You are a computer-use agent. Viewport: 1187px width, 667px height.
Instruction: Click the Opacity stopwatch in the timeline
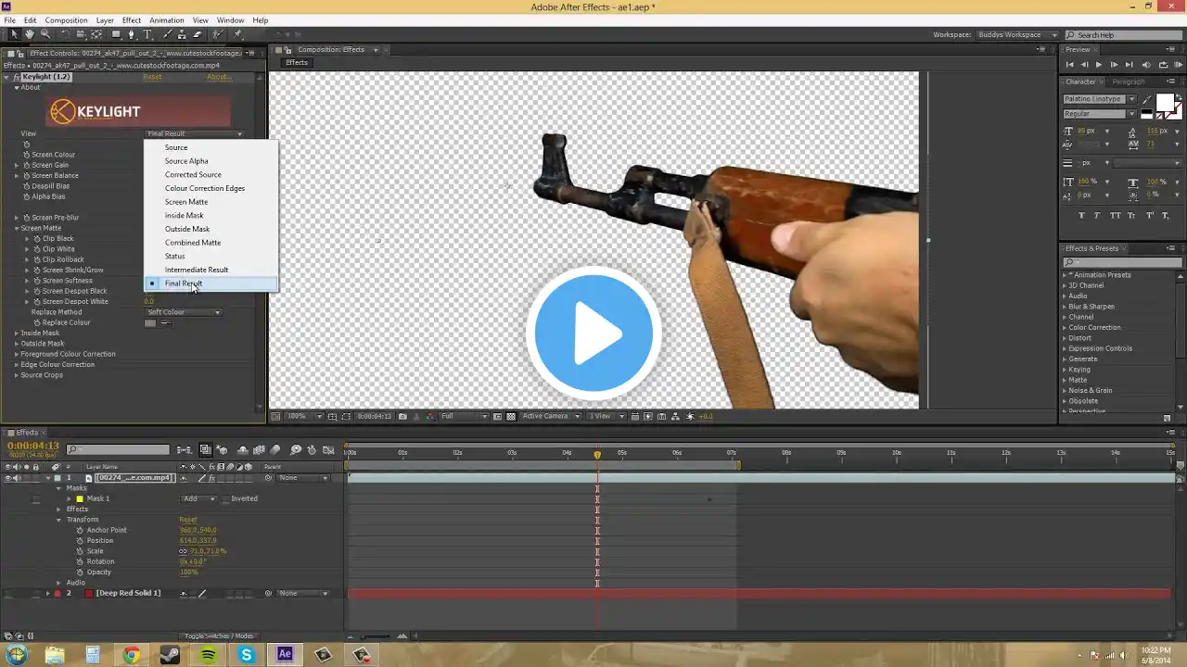pyautogui.click(x=80, y=573)
